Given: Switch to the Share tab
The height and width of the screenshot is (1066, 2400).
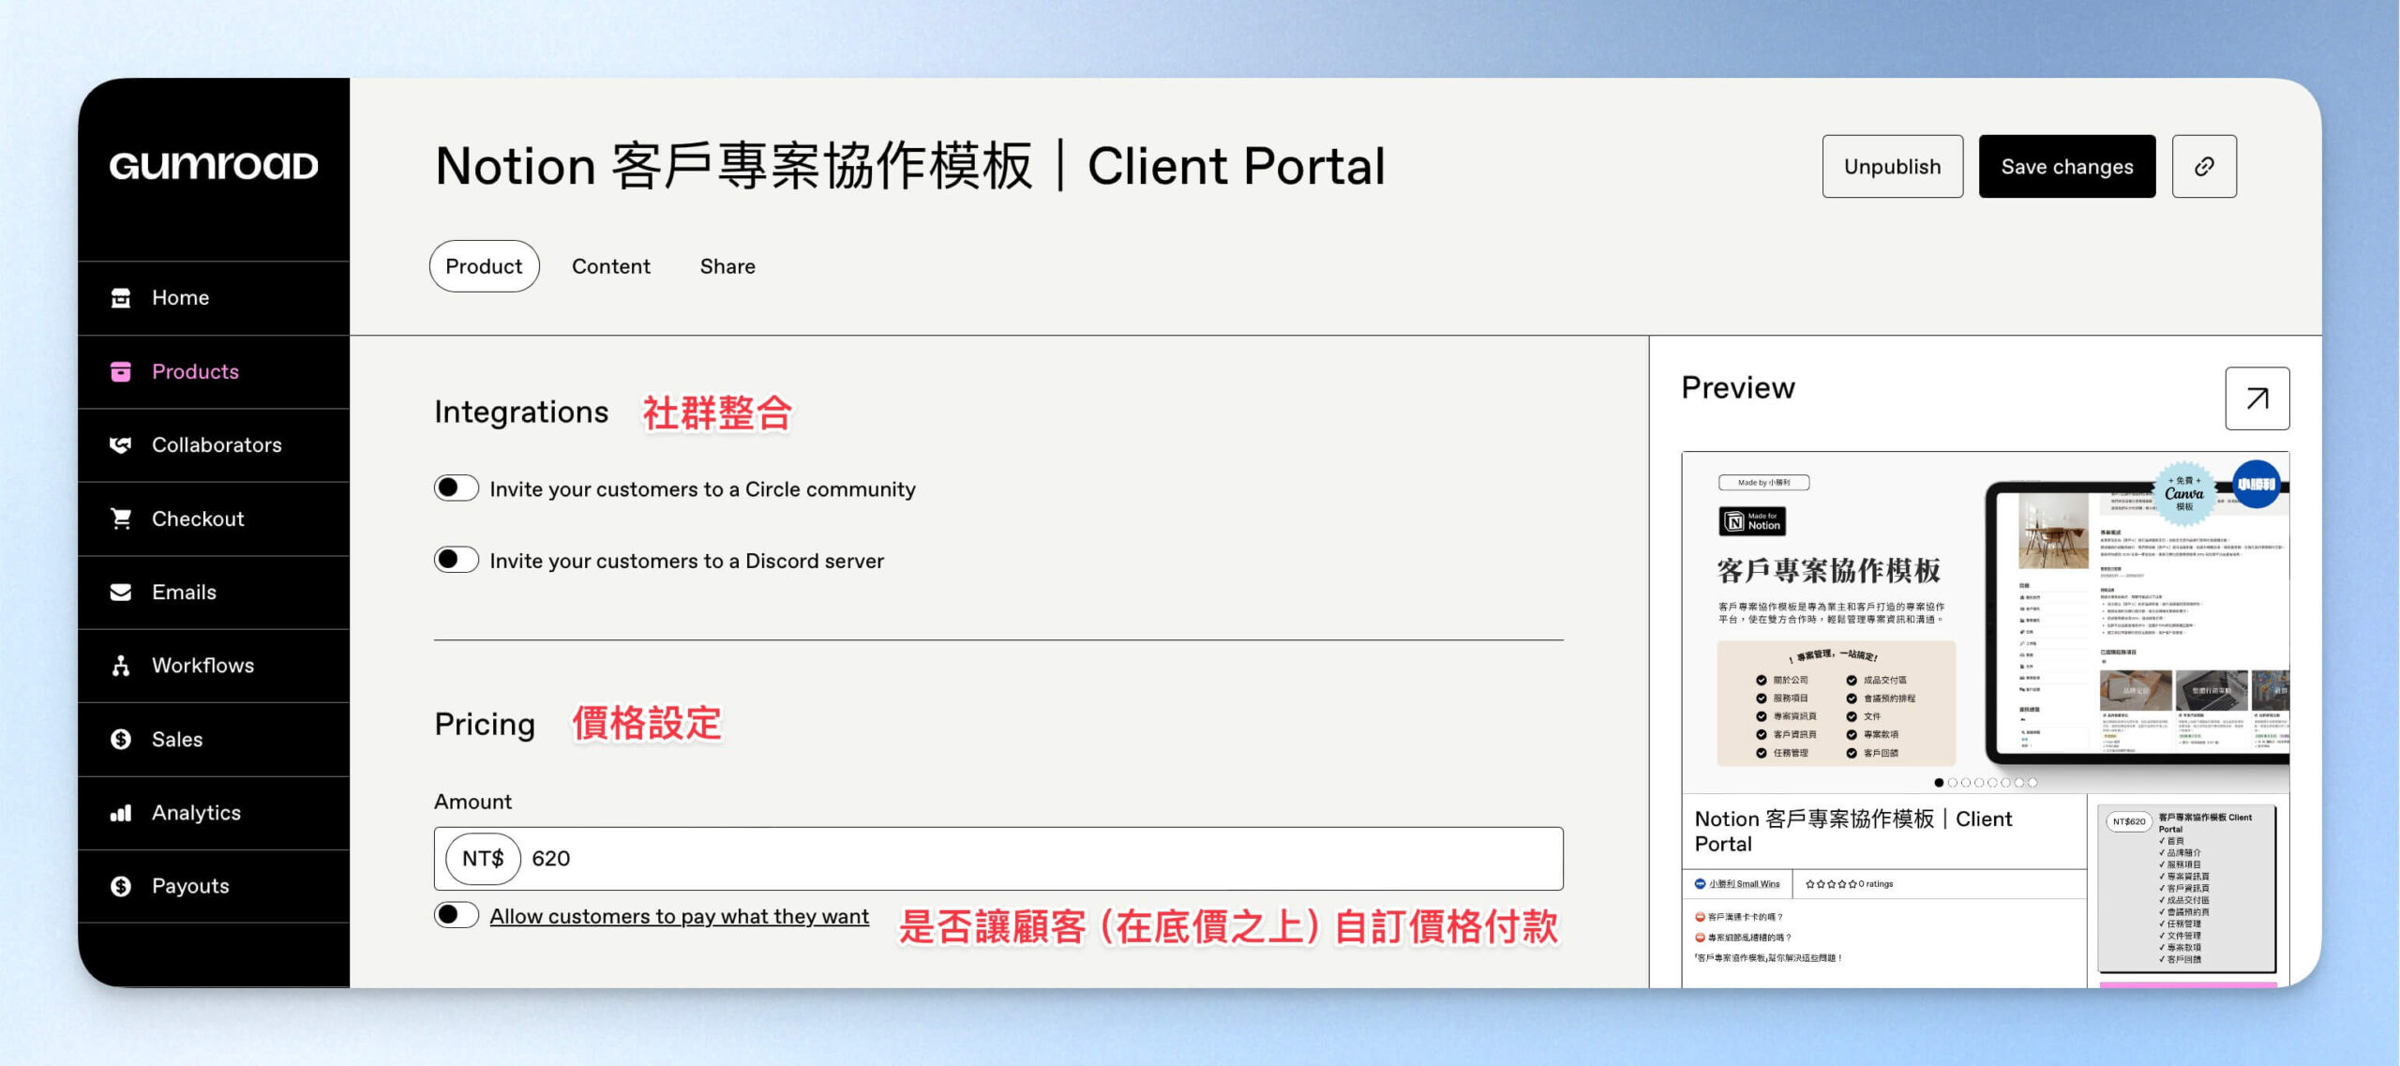Looking at the screenshot, I should [x=727, y=266].
